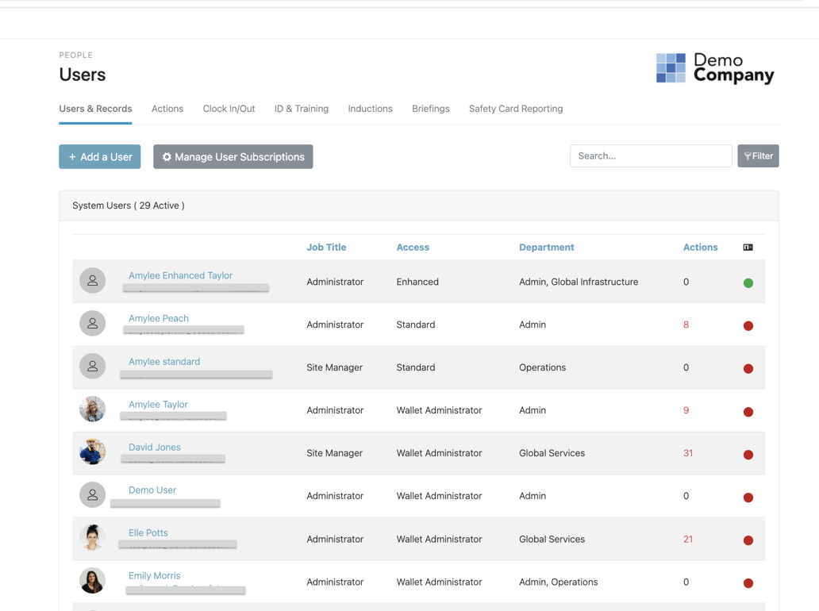Image resolution: width=819 pixels, height=611 pixels.
Task: Focus the Search input field
Action: [x=651, y=156]
